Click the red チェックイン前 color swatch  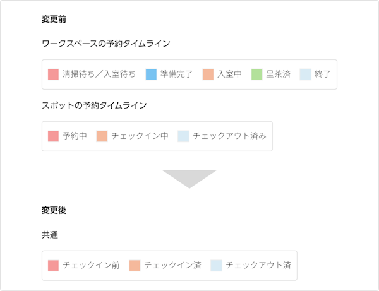pyautogui.click(x=53, y=266)
